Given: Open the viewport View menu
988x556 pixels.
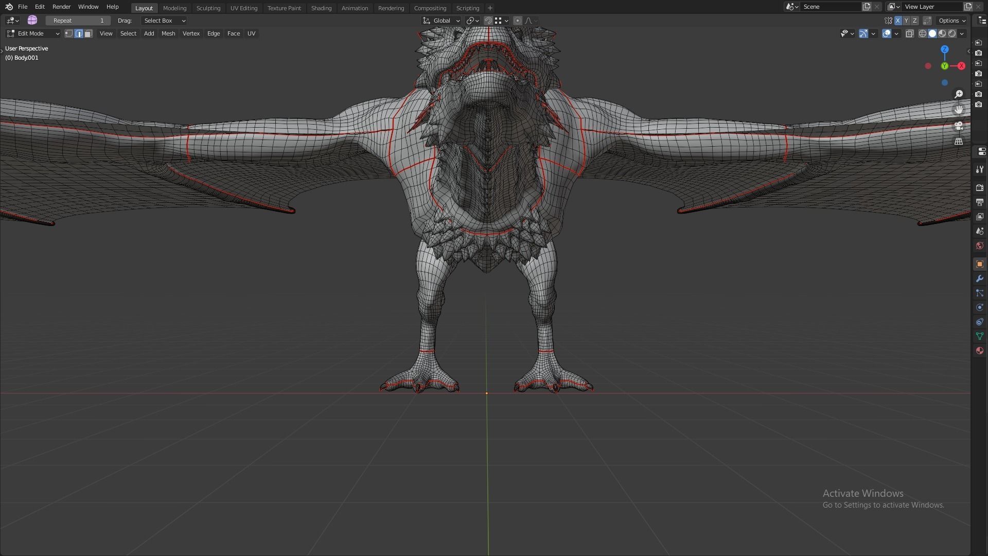Looking at the screenshot, I should (x=106, y=33).
